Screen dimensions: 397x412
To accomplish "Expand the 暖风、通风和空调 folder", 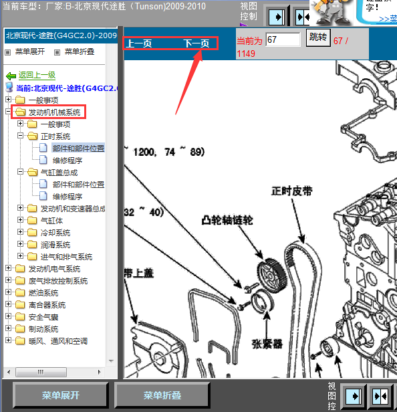I will pos(8,340).
